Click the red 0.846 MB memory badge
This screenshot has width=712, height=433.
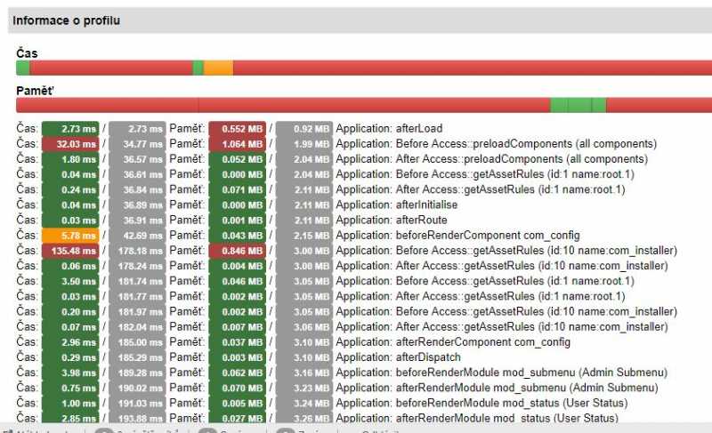pyautogui.click(x=238, y=251)
